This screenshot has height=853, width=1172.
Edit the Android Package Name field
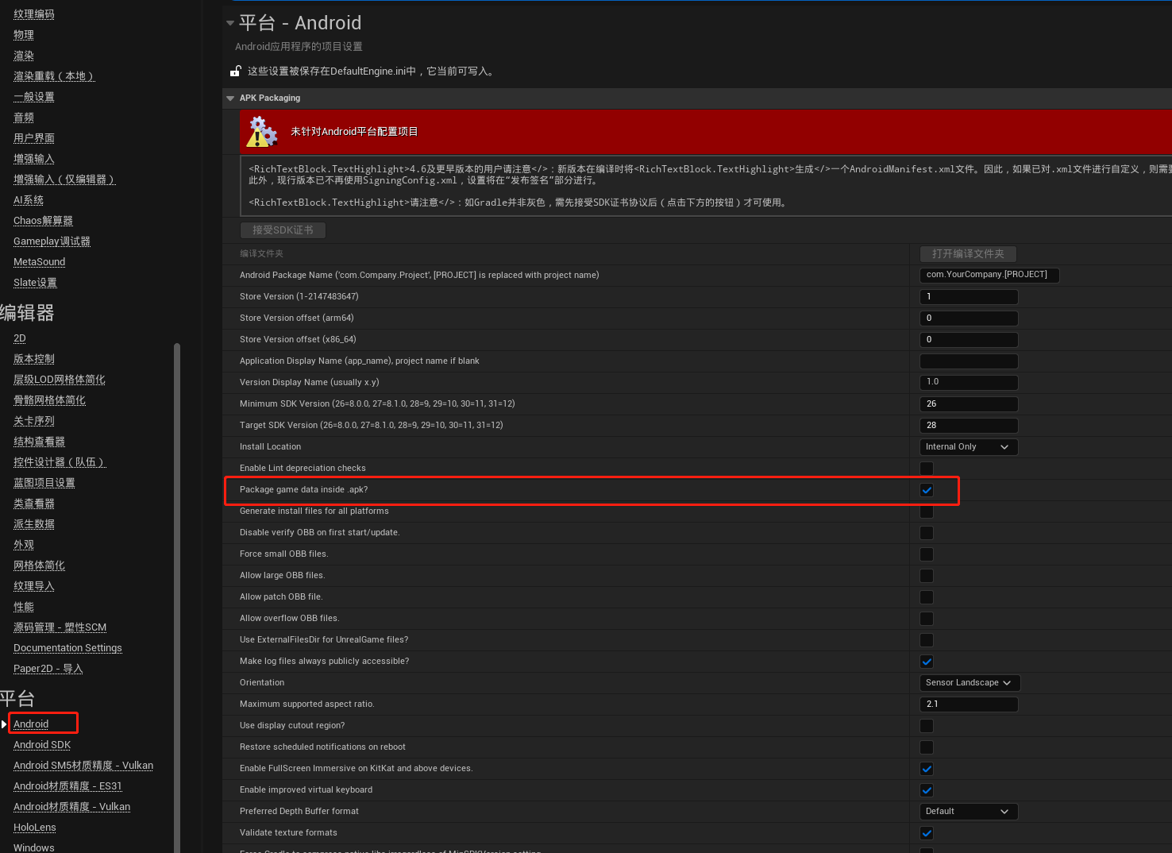point(989,275)
